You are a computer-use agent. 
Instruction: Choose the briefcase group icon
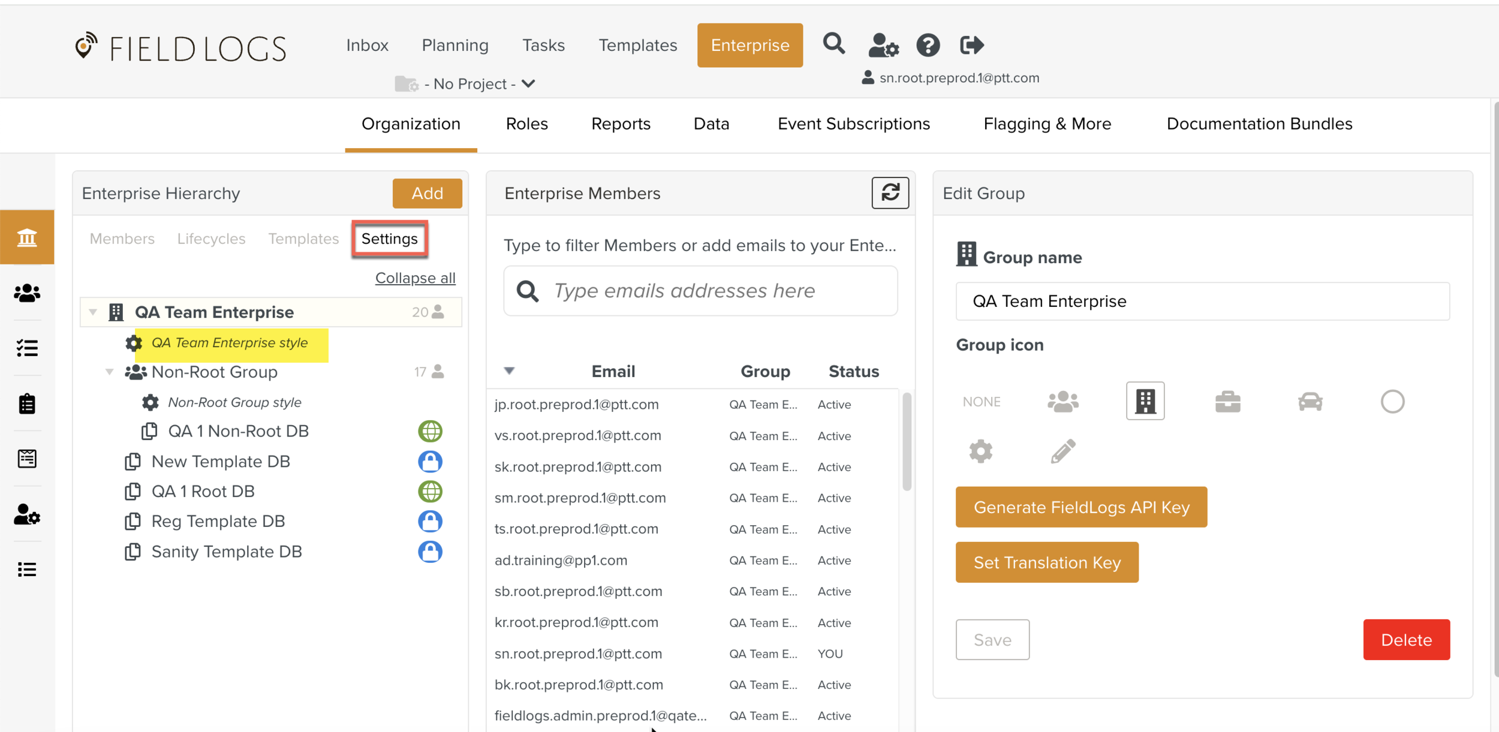click(x=1227, y=401)
